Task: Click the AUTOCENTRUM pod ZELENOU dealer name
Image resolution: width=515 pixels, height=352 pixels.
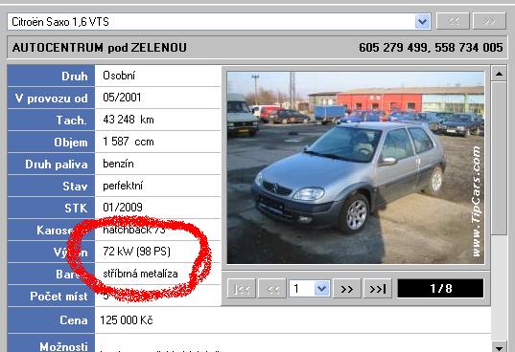Action: [99, 48]
